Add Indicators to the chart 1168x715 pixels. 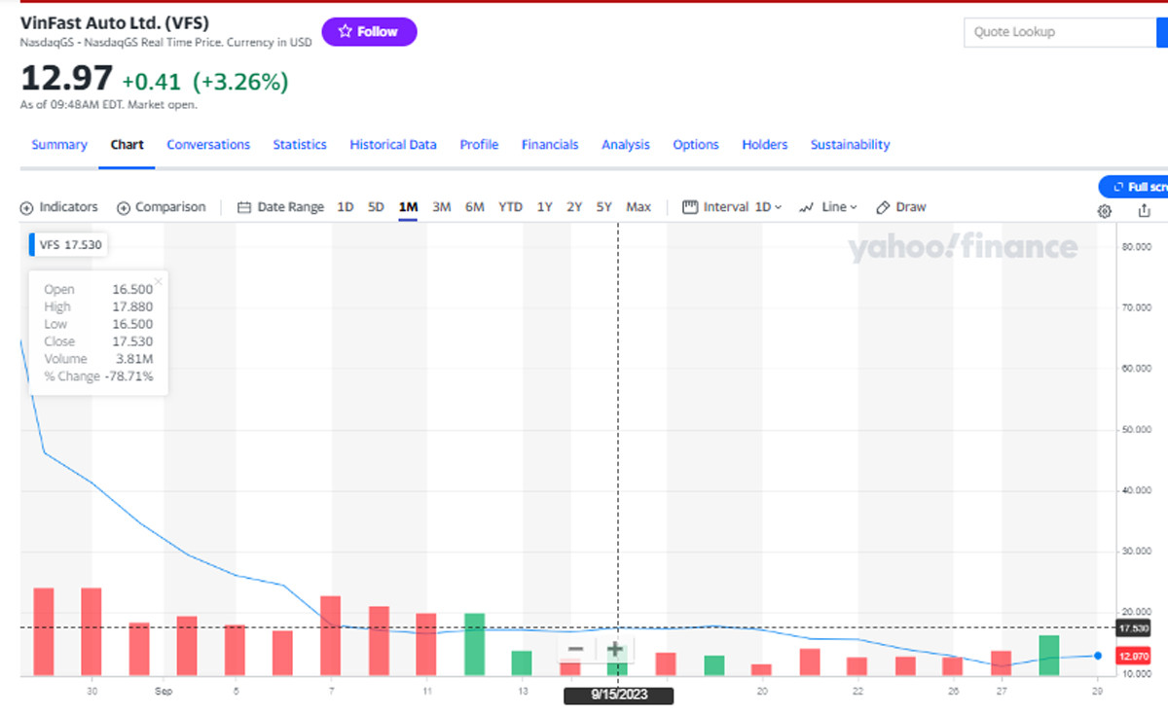pyautogui.click(x=59, y=207)
